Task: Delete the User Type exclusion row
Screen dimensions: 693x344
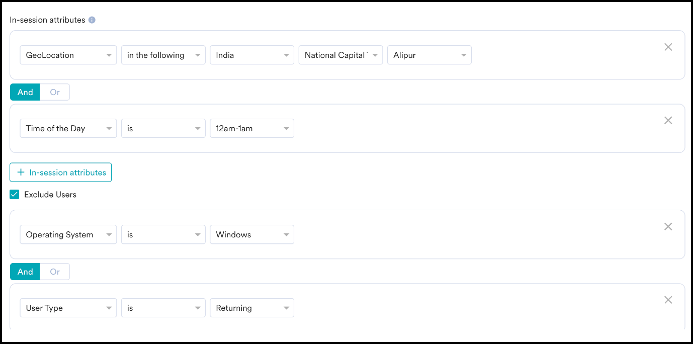Action: pos(668,300)
